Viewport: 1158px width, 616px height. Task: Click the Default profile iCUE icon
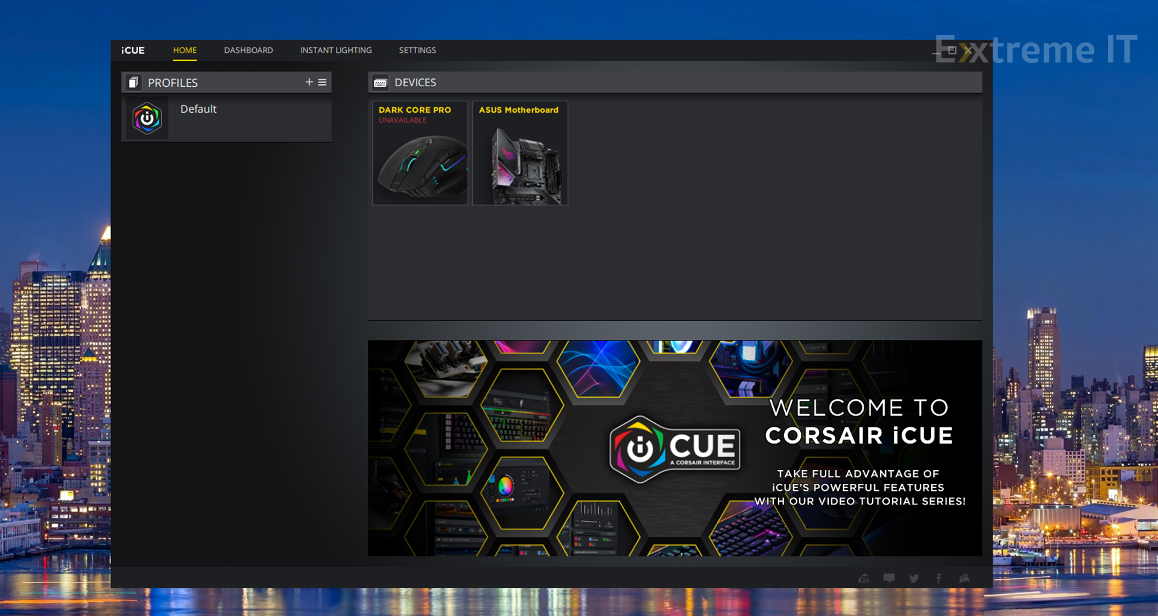point(147,118)
